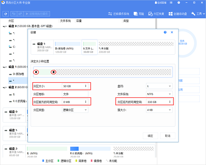
Task: Open 创建启动盘 (create boot disk)
Action: pyautogui.click(x=178, y=14)
